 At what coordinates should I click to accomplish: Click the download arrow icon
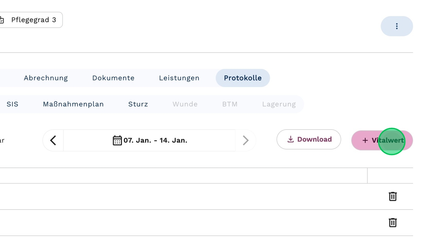click(290, 139)
